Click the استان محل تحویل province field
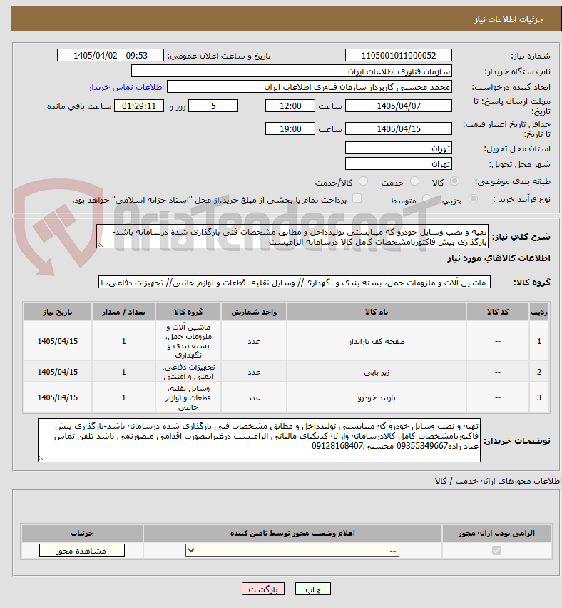Viewport: 562px width, 608px height. click(399, 148)
